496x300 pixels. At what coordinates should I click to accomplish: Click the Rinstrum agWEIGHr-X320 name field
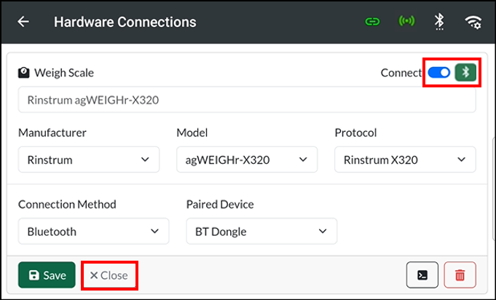[x=247, y=100]
